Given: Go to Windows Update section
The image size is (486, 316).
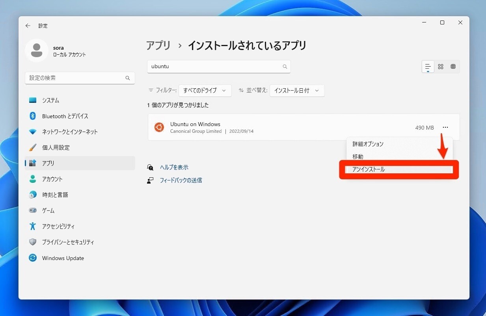Looking at the screenshot, I should click(x=63, y=258).
